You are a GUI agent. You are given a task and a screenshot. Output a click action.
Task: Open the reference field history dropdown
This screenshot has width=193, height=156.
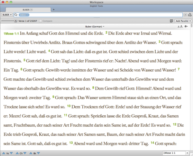187,153
